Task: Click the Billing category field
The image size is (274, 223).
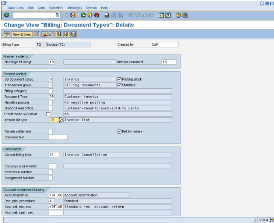Action: [51, 91]
